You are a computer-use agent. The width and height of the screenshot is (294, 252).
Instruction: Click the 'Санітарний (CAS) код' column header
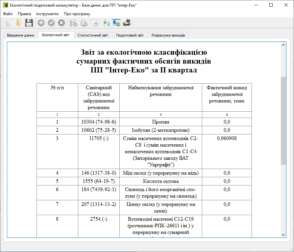(99, 98)
